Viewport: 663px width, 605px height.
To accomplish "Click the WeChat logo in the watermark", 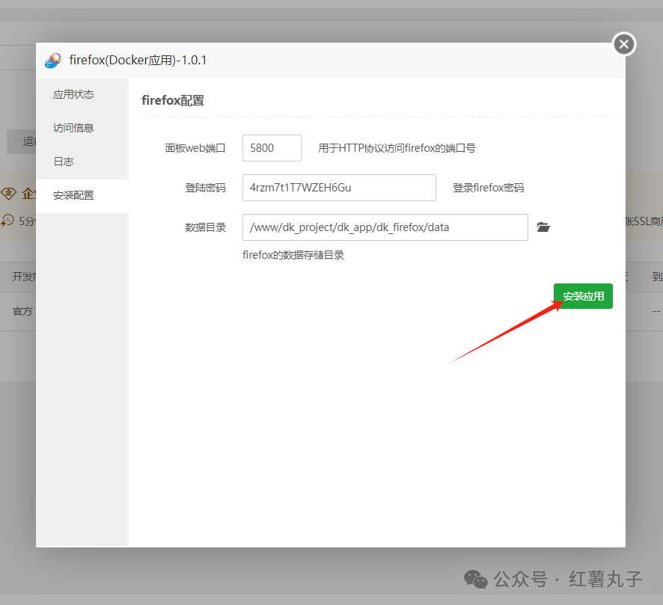I will coord(475,579).
